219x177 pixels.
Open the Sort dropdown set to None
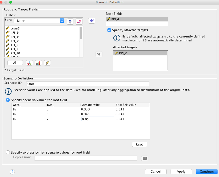(39, 21)
